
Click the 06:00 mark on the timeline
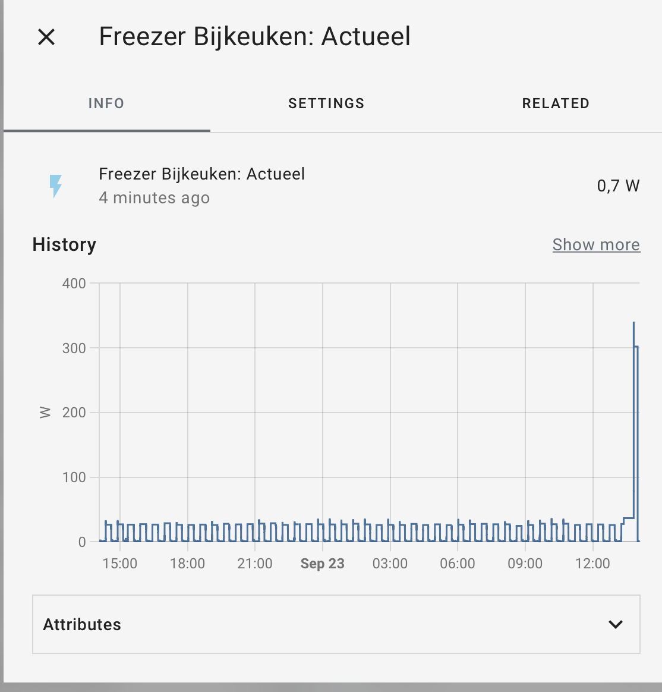point(458,564)
